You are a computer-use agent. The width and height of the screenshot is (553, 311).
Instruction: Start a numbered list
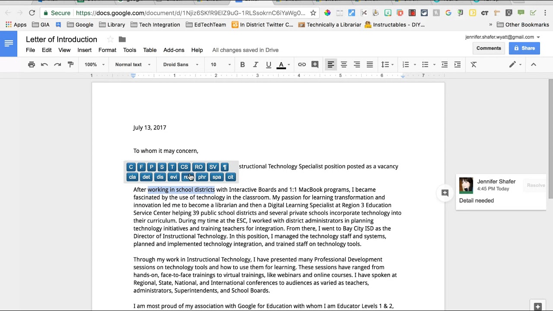click(406, 64)
